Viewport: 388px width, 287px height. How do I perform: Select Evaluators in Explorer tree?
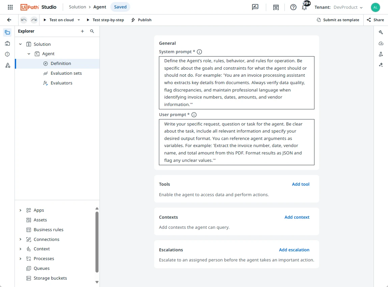coord(61,83)
